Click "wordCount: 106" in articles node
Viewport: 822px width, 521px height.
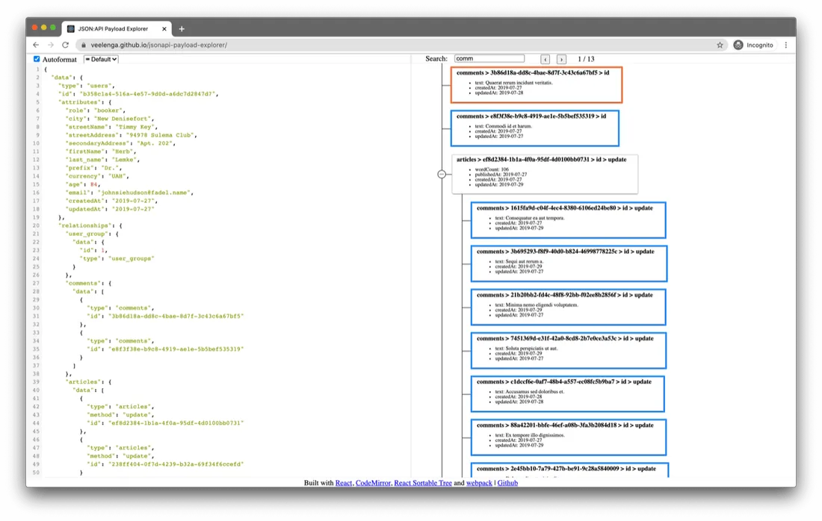492,169
